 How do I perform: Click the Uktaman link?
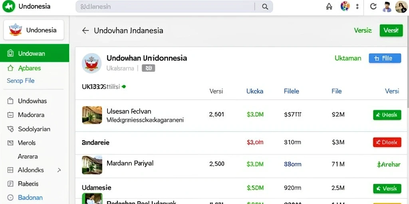coord(348,58)
